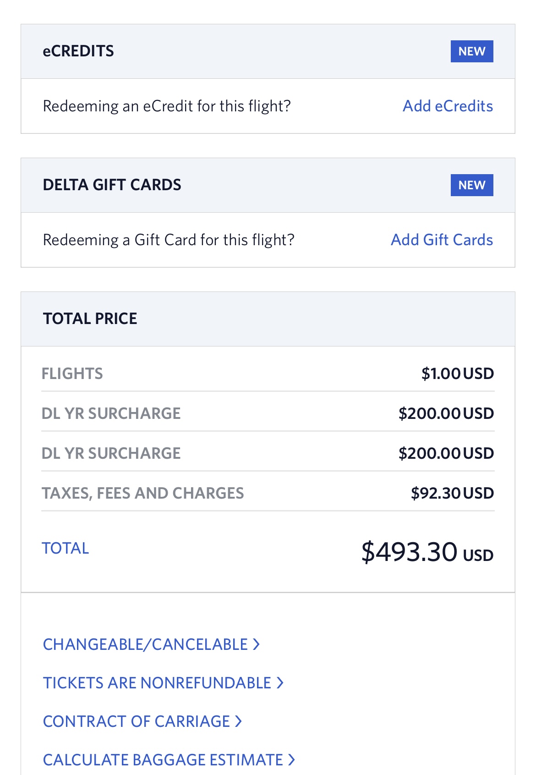The width and height of the screenshot is (536, 775).
Task: Click the Add eCredits link
Action: click(448, 106)
